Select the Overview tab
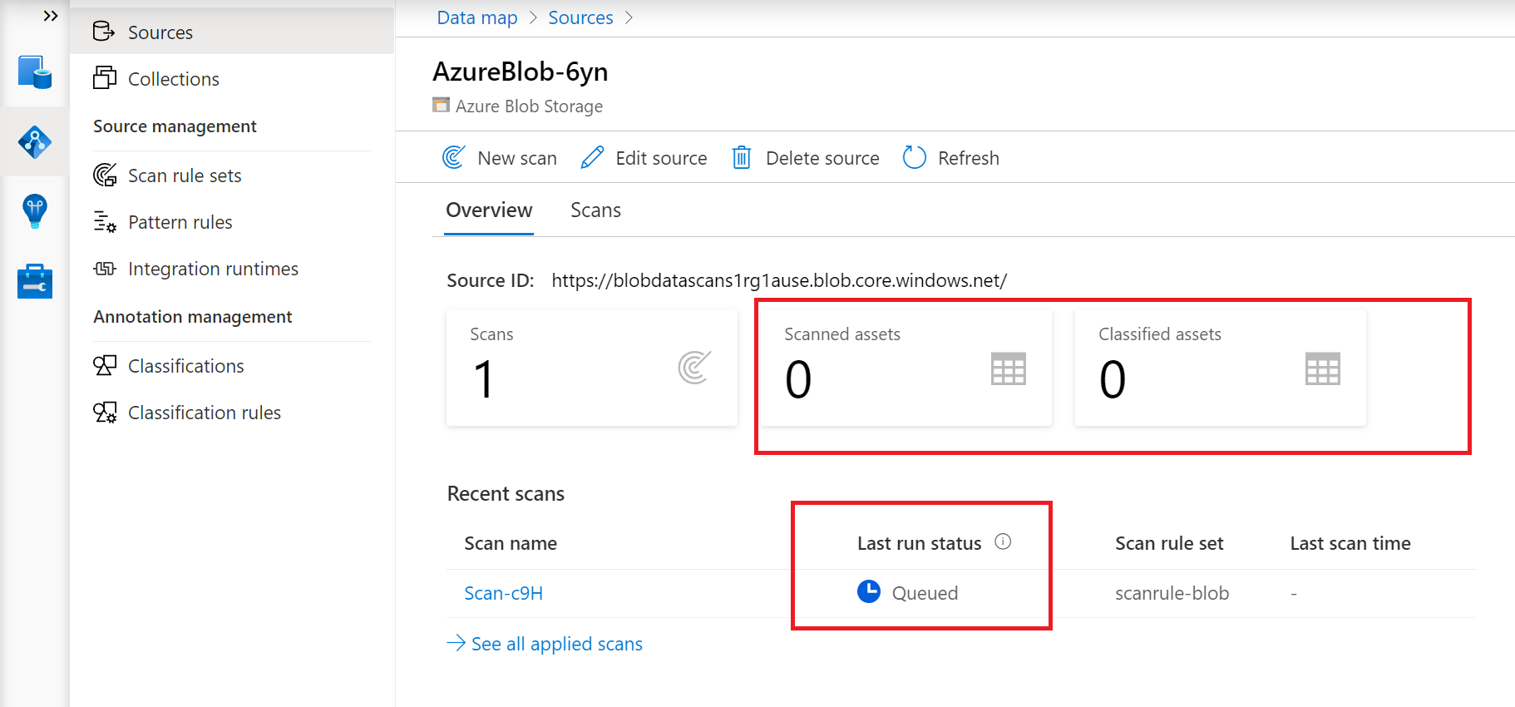The height and width of the screenshot is (707, 1515). 489,210
